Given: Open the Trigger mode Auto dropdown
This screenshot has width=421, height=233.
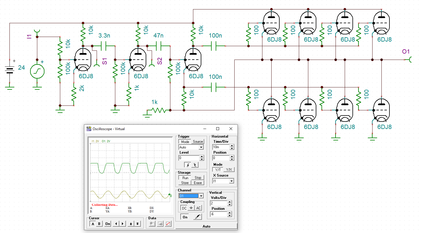Looking at the screenshot, I should 201,147.
